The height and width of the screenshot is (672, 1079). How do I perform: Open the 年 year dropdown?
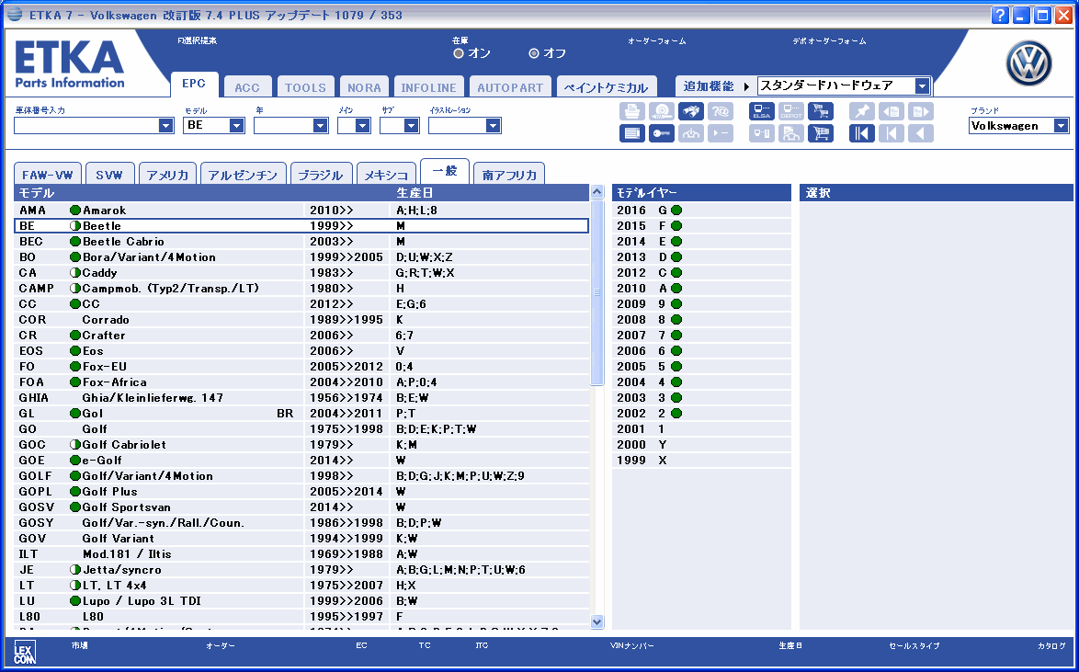[321, 125]
